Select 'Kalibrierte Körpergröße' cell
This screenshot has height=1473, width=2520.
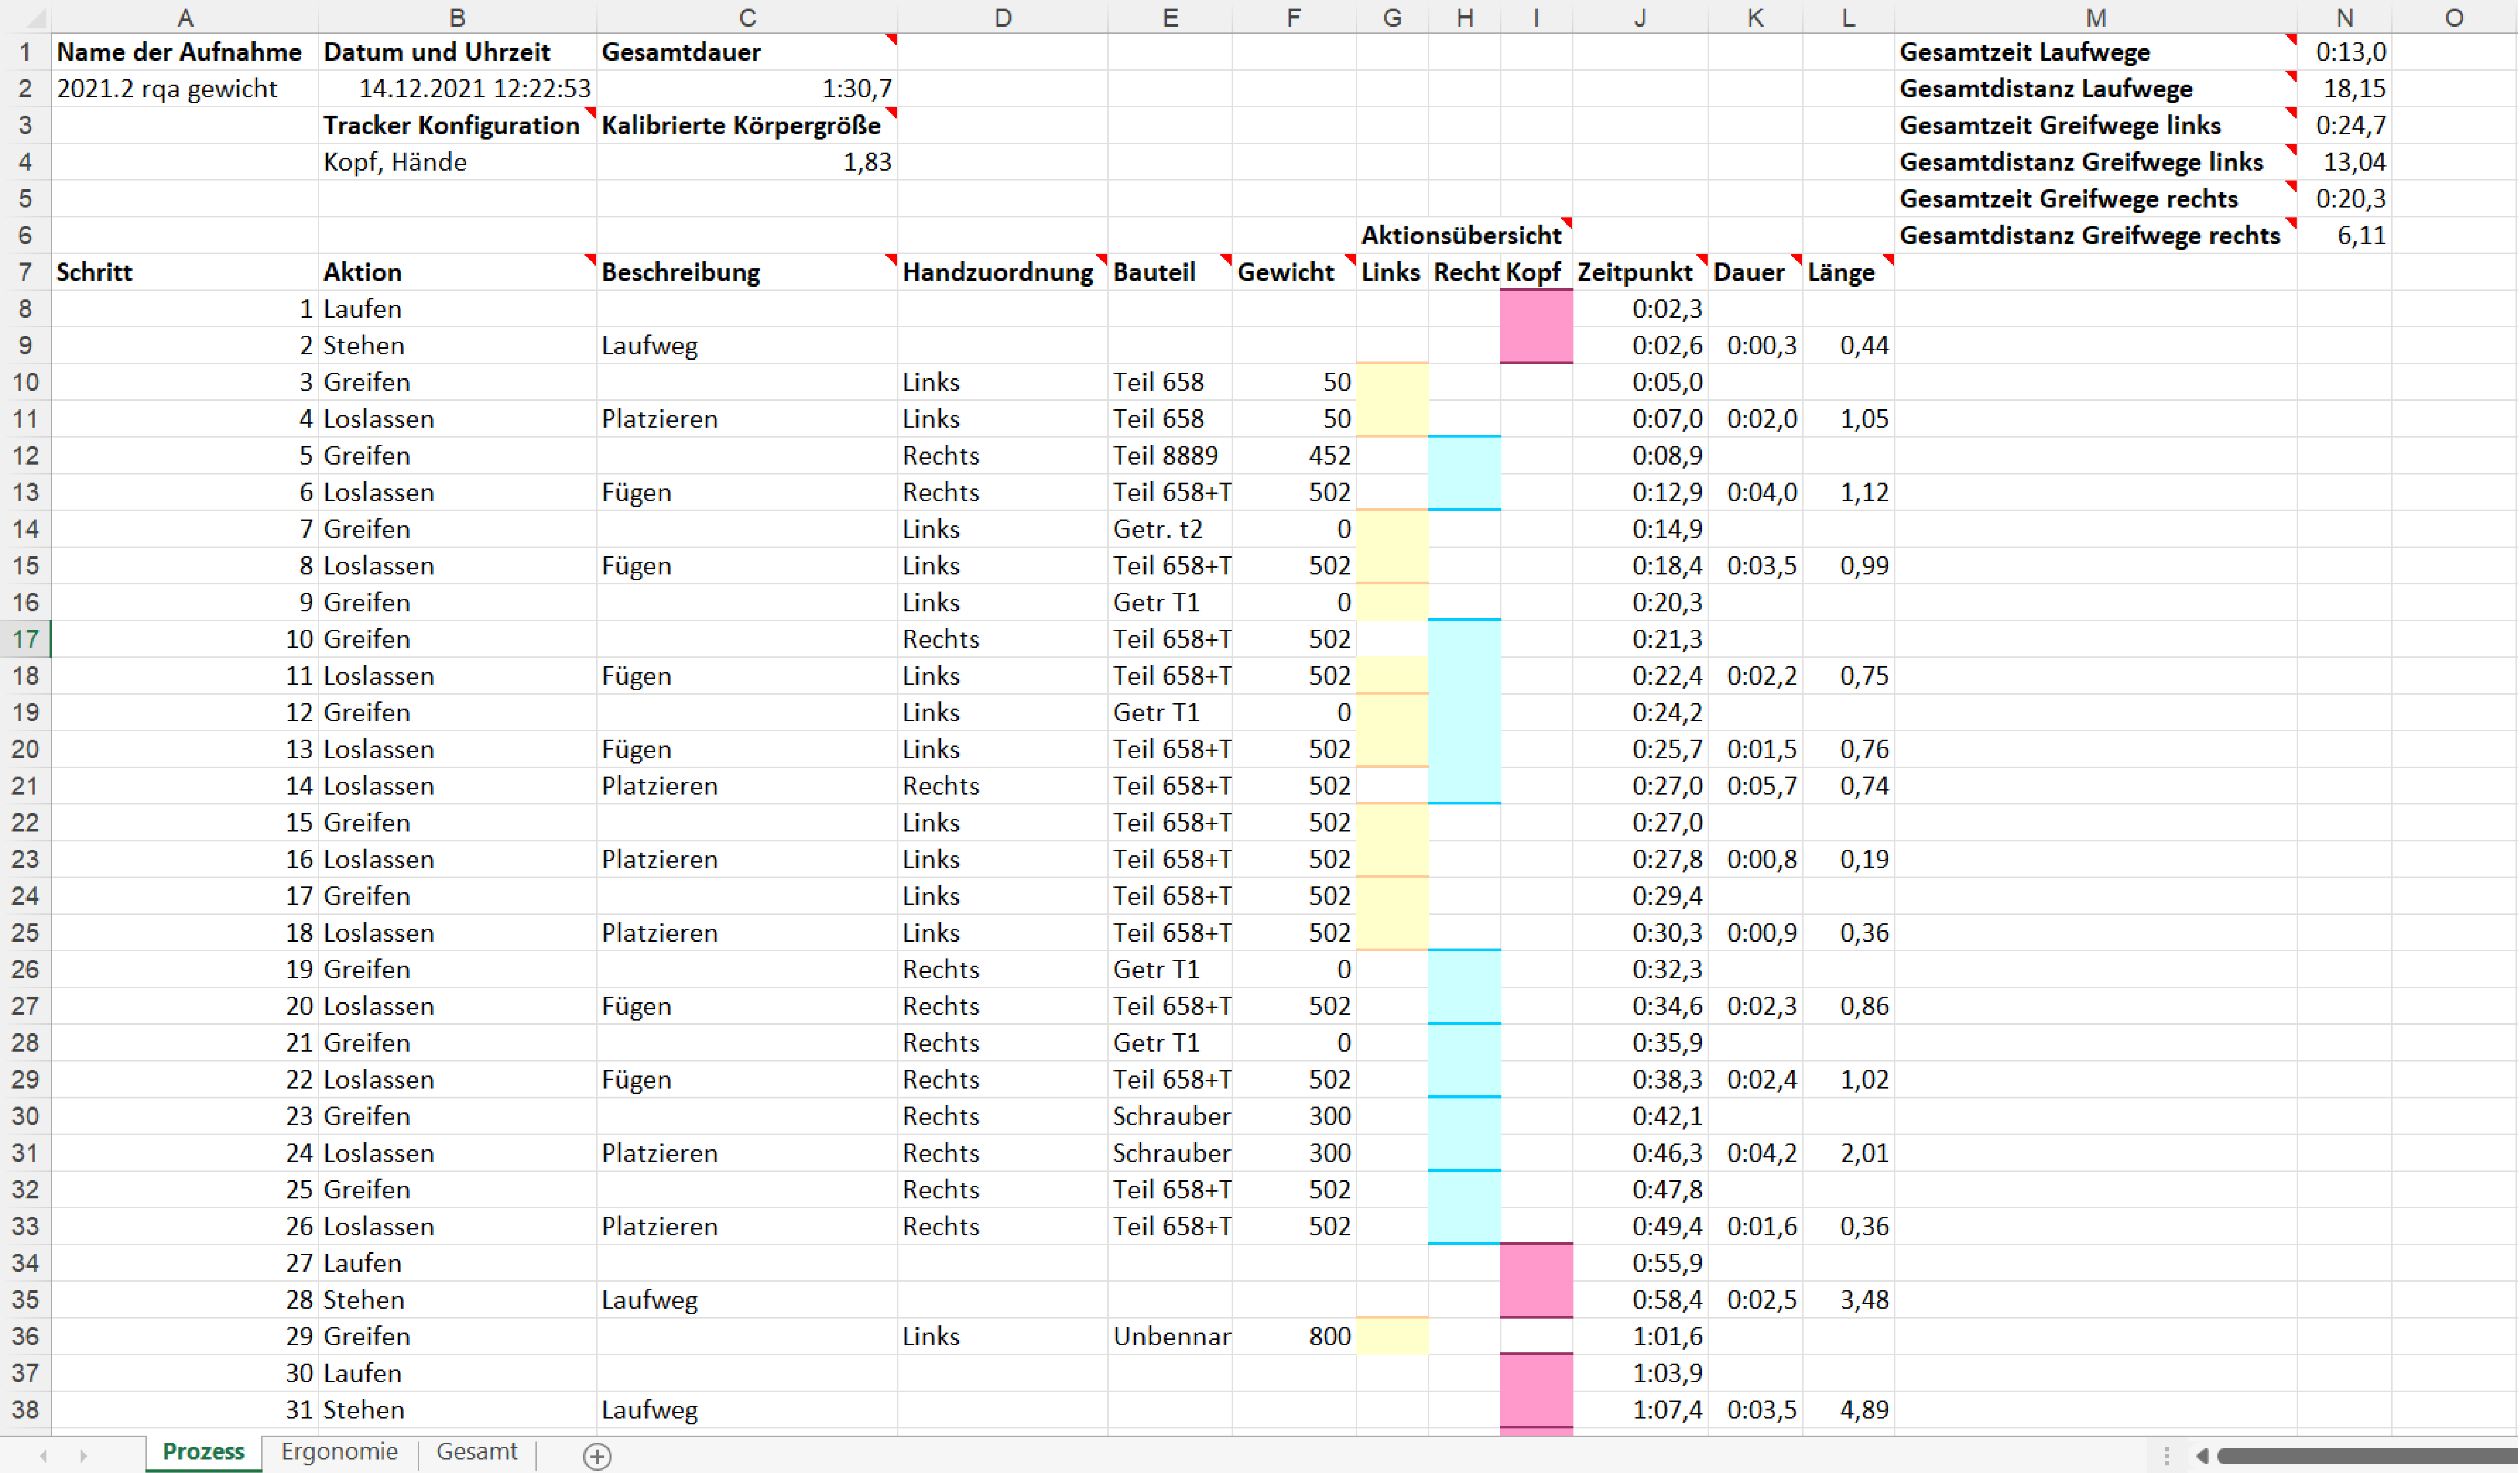[747, 126]
